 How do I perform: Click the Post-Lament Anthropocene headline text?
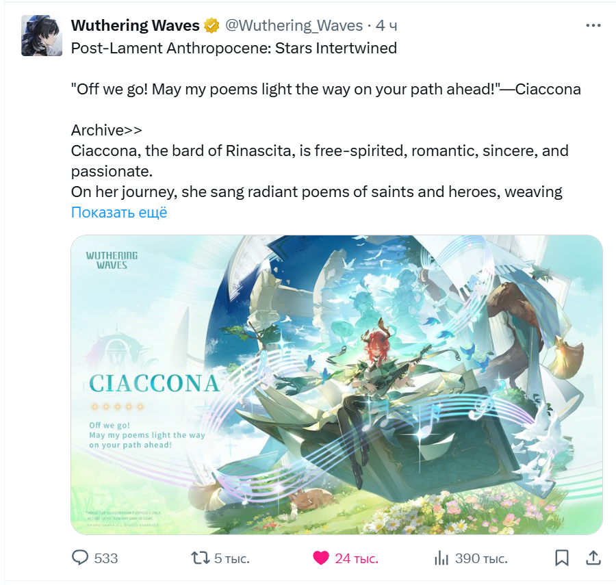pos(234,49)
